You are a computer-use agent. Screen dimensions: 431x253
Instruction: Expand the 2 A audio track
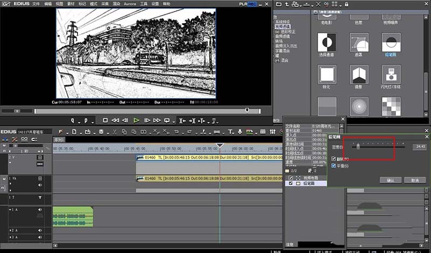point(11,230)
